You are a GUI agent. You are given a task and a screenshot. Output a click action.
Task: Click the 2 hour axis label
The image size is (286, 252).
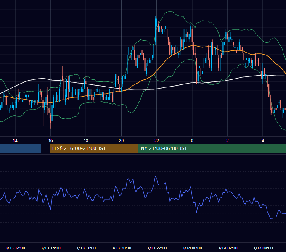tap(228, 141)
